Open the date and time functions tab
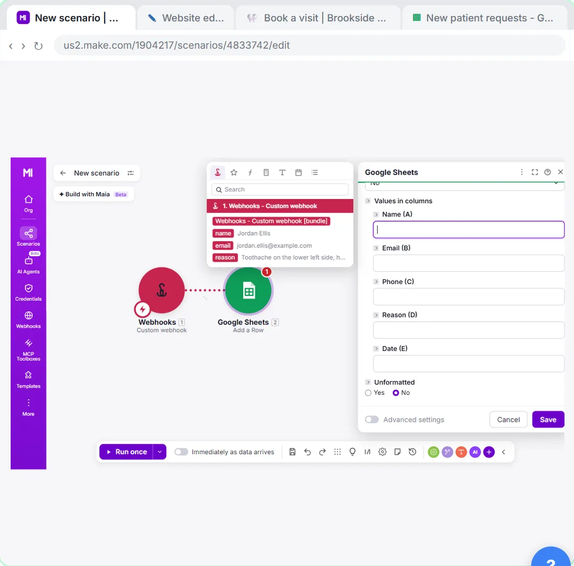The width and height of the screenshot is (574, 566). tap(298, 172)
